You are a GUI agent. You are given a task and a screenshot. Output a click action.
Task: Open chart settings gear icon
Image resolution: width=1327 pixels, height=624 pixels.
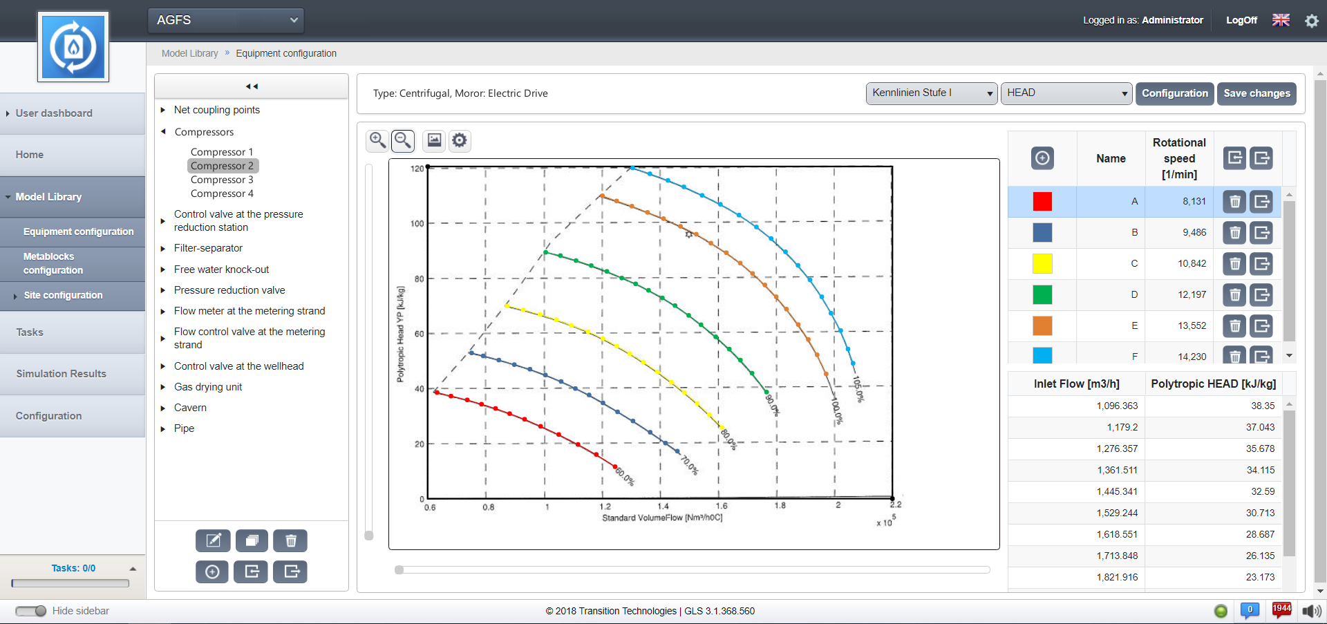click(460, 140)
